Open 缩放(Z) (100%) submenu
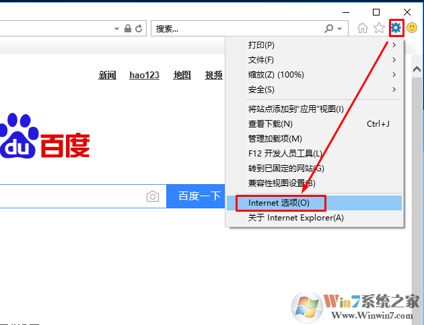 point(314,75)
